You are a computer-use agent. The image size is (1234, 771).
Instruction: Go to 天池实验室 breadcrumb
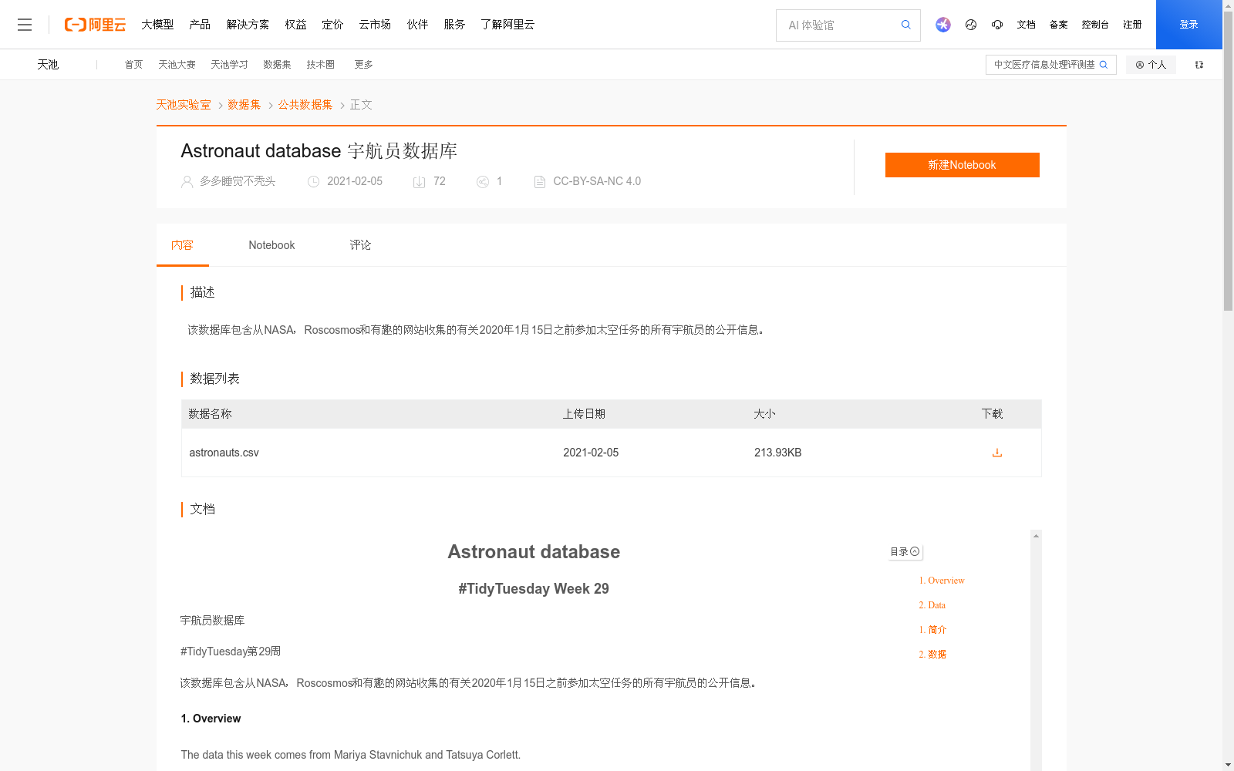pos(184,105)
